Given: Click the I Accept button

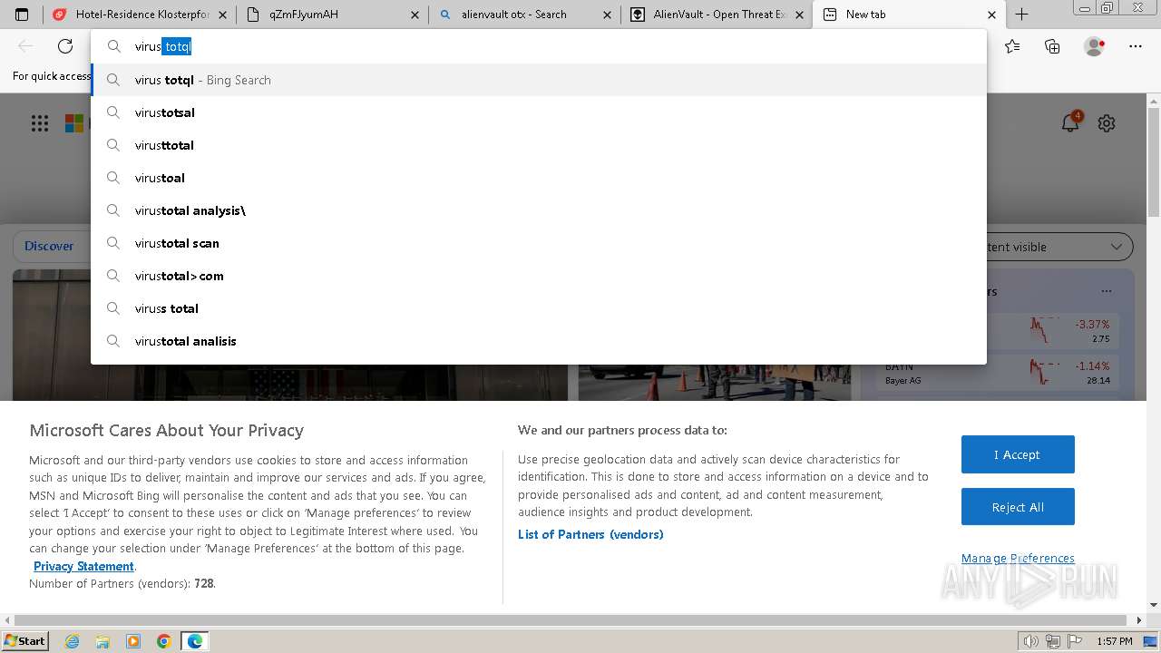Looking at the screenshot, I should pos(1018,454).
